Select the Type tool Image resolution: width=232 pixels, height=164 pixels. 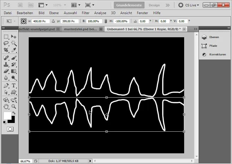14,85
